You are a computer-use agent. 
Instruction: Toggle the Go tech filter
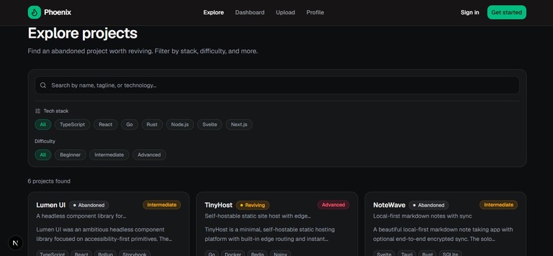click(x=130, y=125)
